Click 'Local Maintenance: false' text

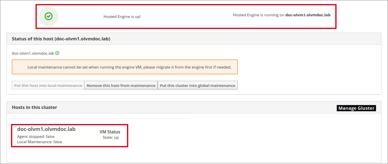point(40,142)
